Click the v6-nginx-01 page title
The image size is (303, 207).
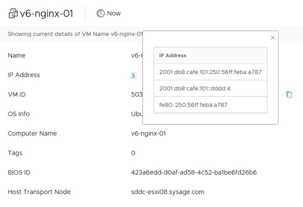pos(46,14)
